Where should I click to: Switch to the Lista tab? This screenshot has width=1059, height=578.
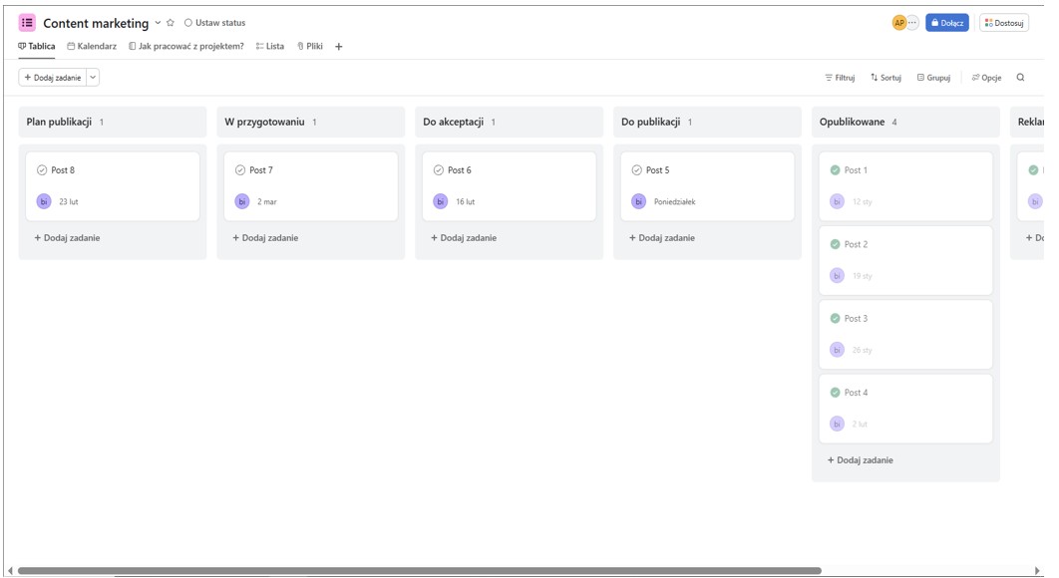[270, 47]
